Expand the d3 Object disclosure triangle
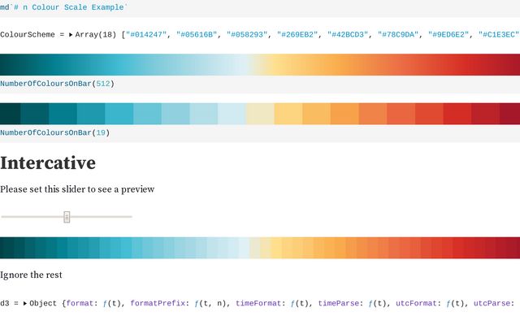This screenshot has width=520, height=325. pos(25,303)
